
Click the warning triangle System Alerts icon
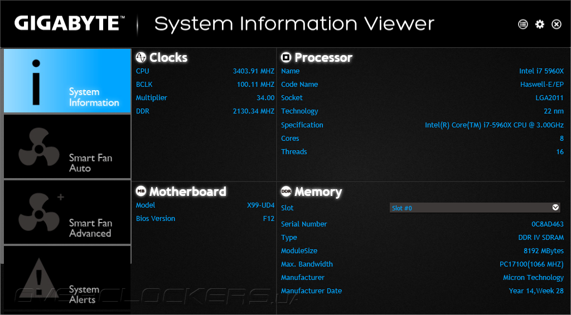point(40,278)
